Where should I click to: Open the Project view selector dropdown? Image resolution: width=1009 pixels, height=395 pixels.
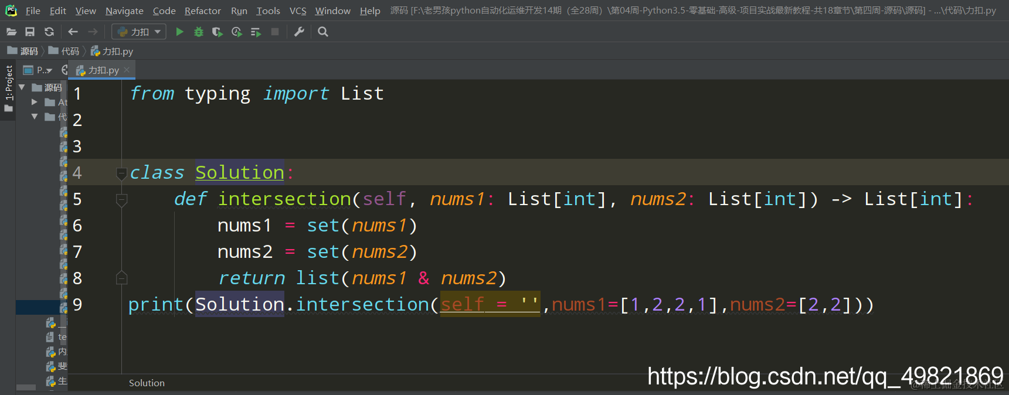click(x=38, y=70)
